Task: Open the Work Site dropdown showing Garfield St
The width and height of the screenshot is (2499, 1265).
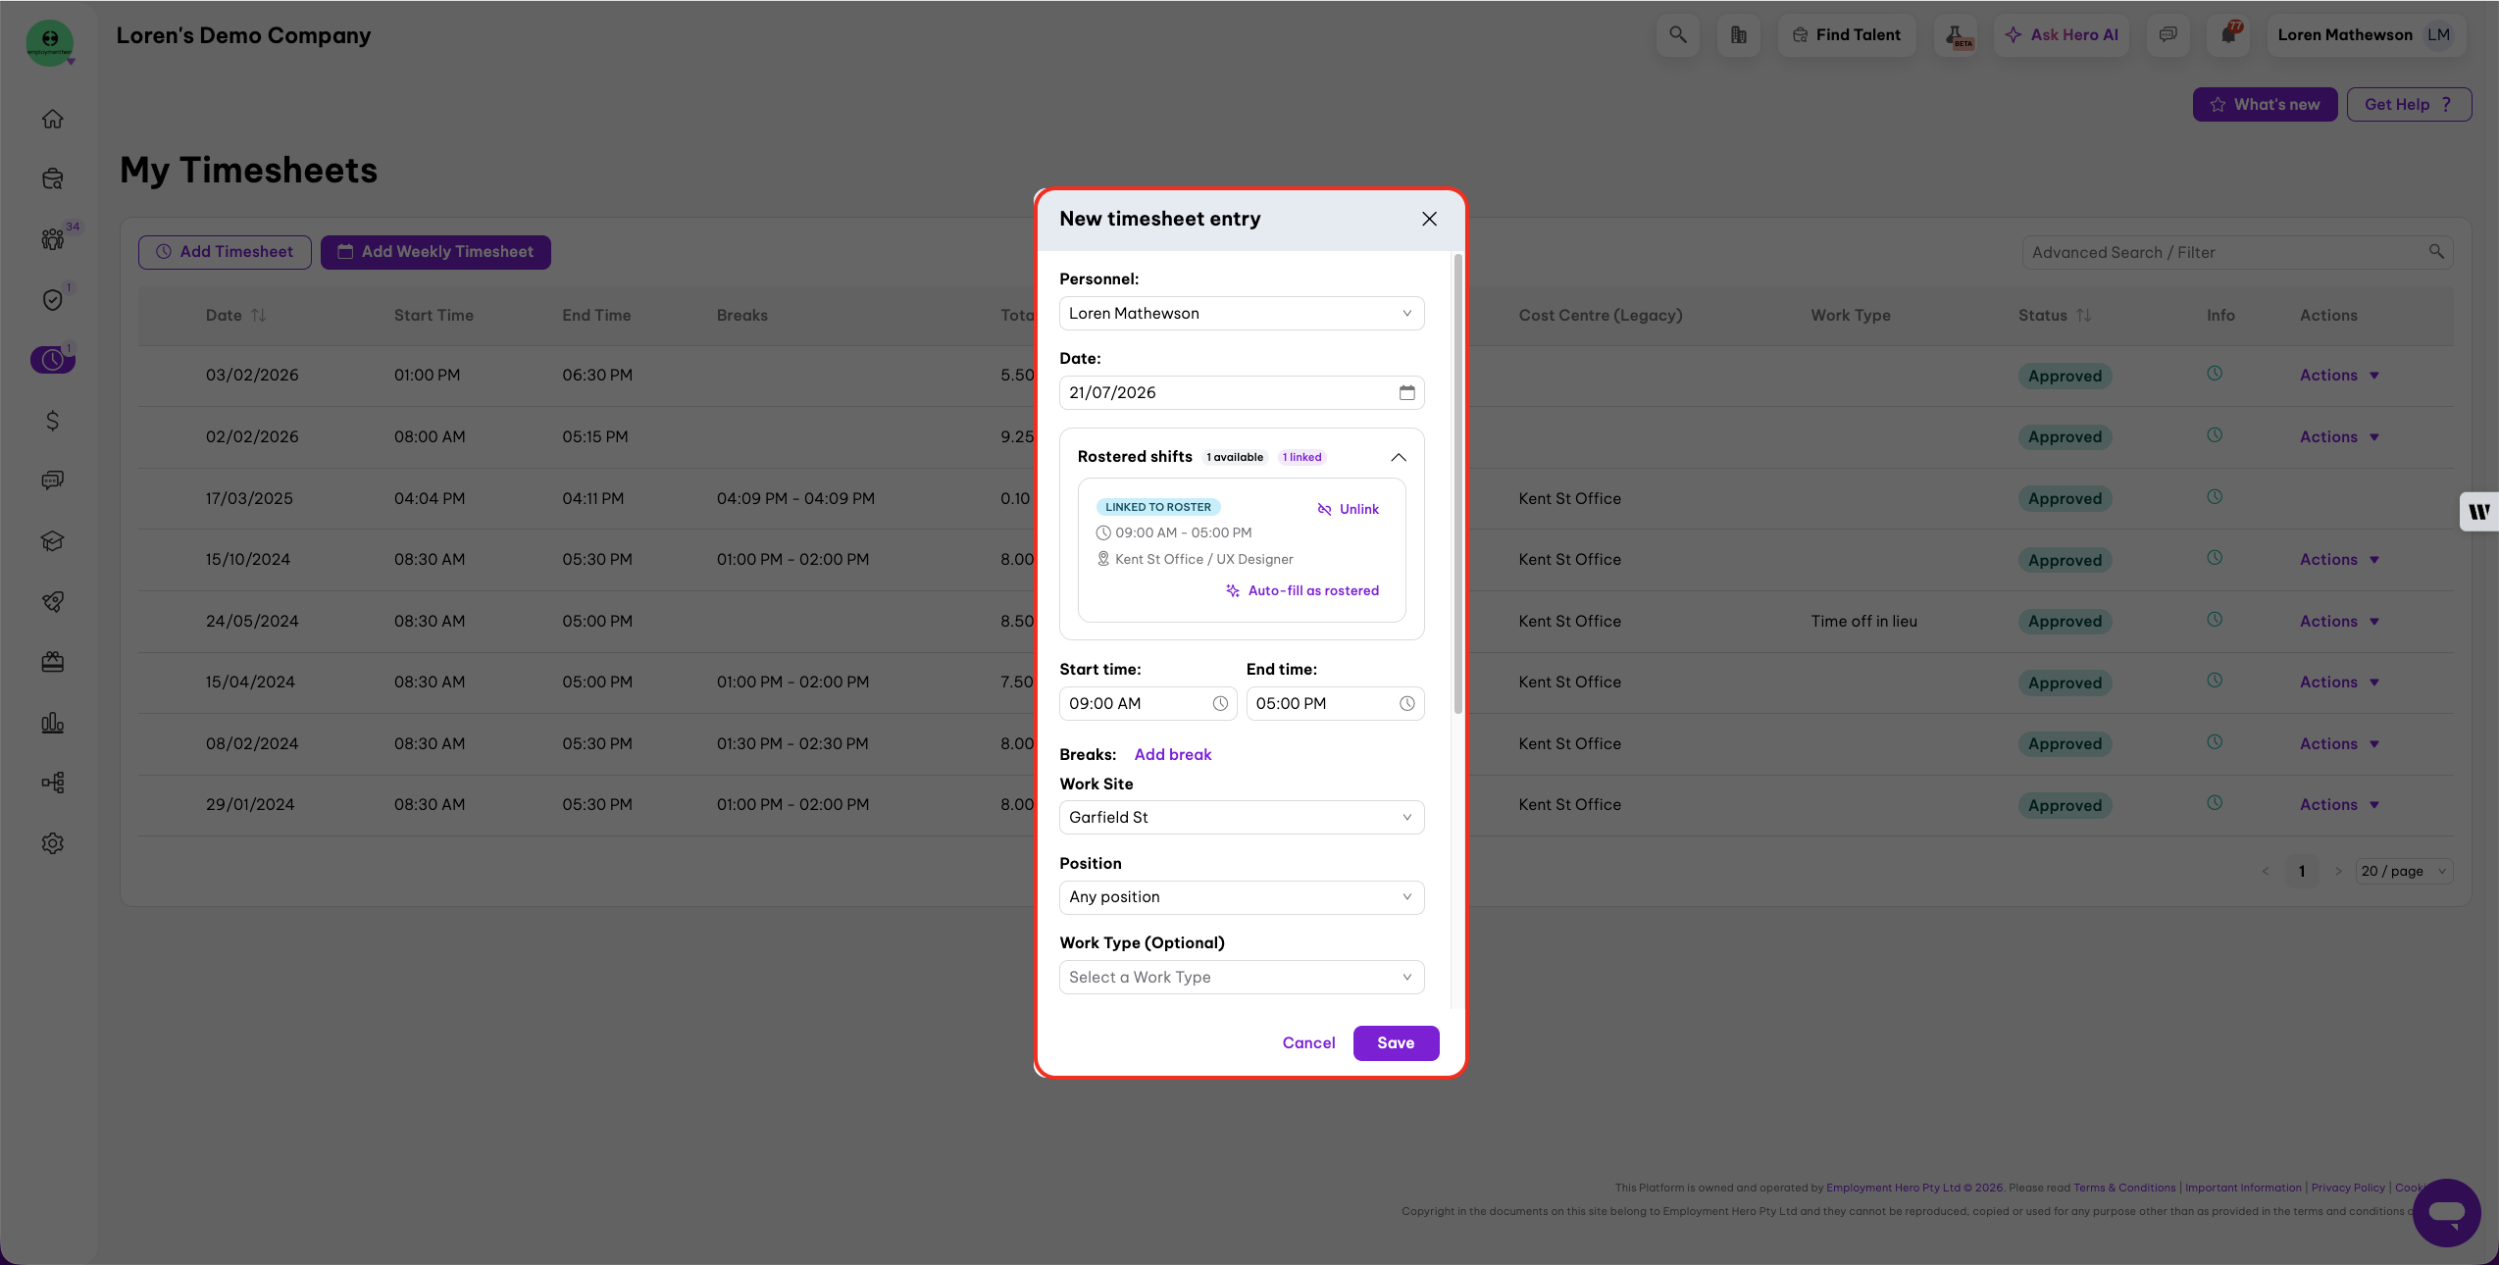Action: [x=1242, y=818]
